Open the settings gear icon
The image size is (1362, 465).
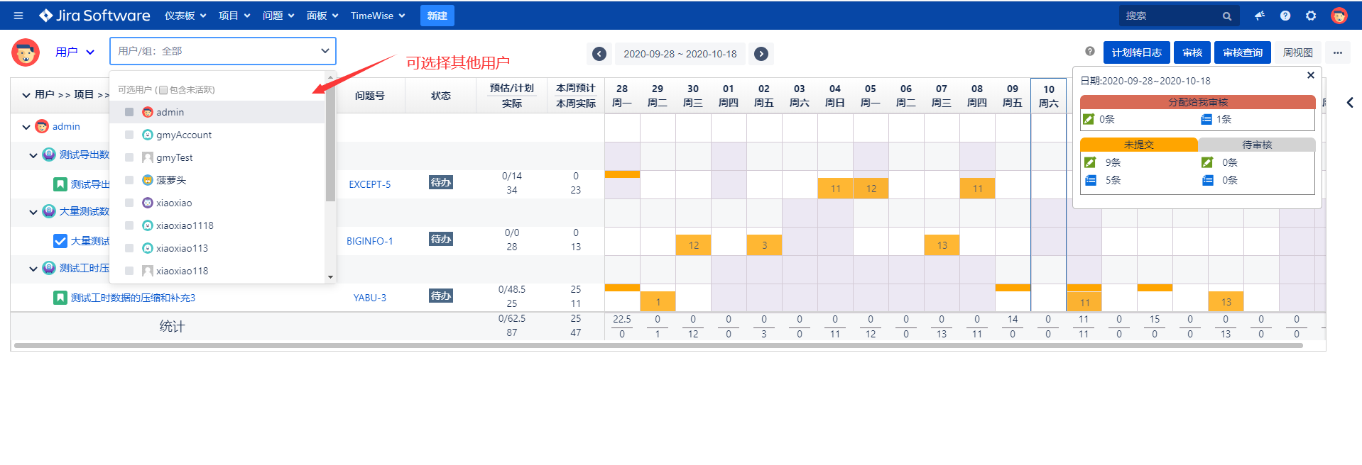click(1311, 16)
